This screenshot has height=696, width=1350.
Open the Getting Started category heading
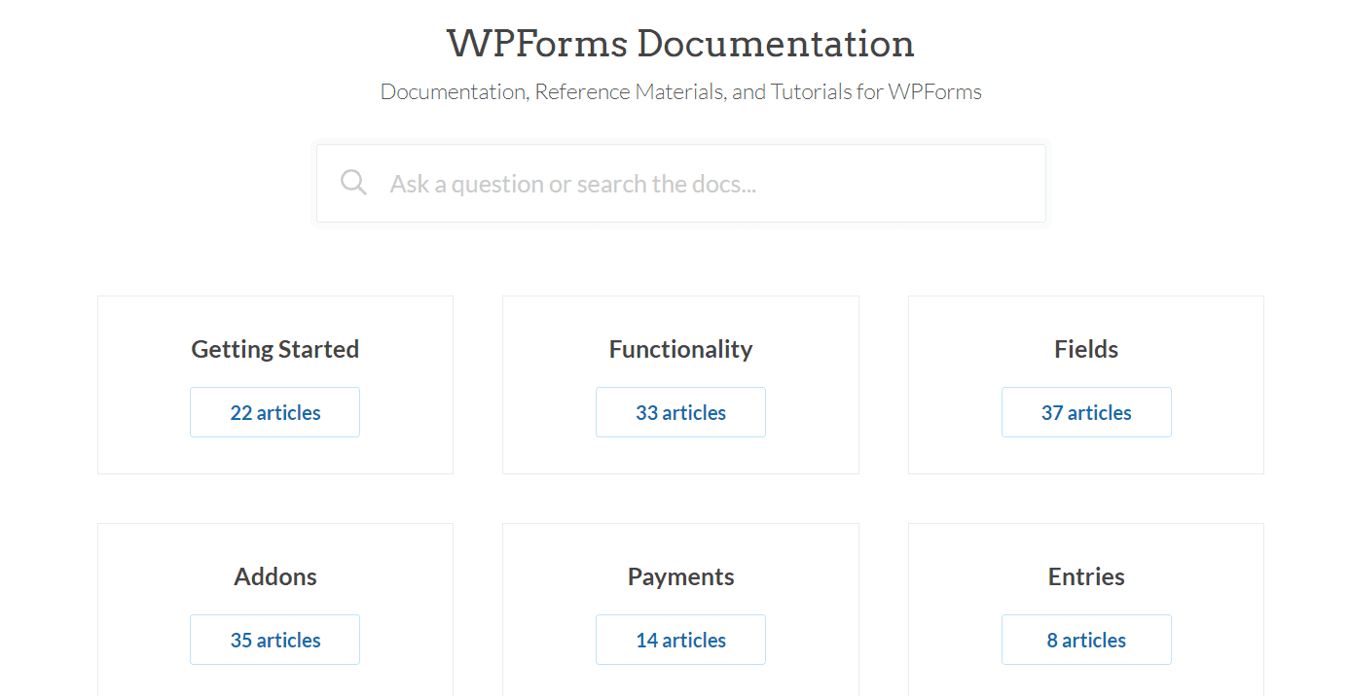[275, 349]
